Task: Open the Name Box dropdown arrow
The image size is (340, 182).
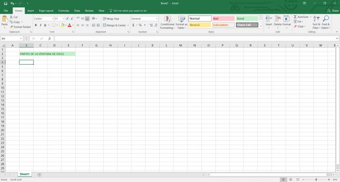Action: [x=21, y=39]
